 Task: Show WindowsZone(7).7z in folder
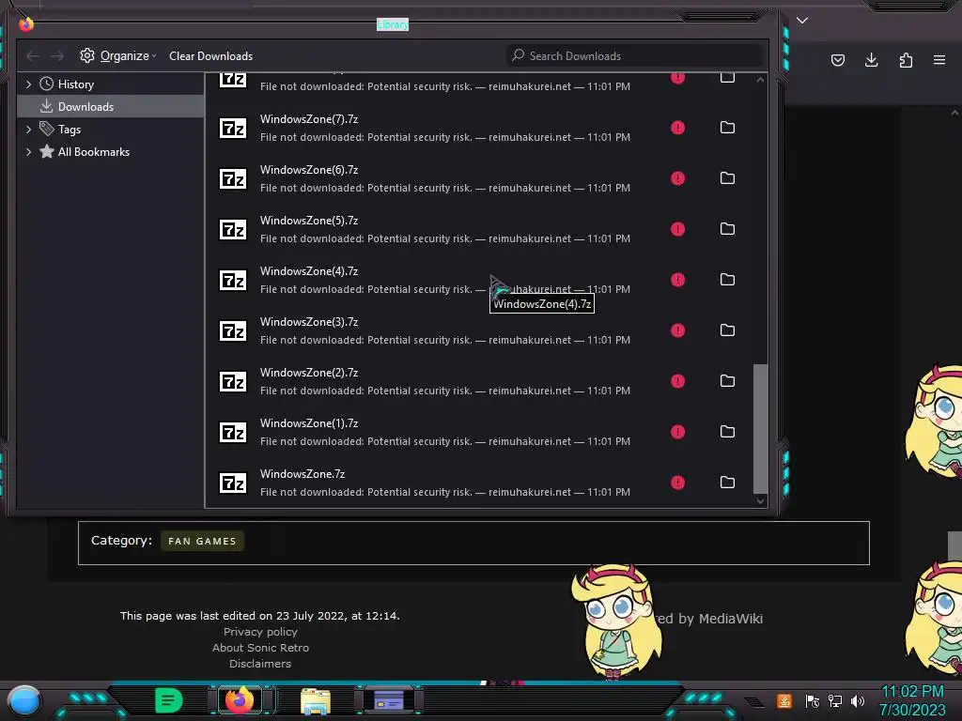click(727, 128)
